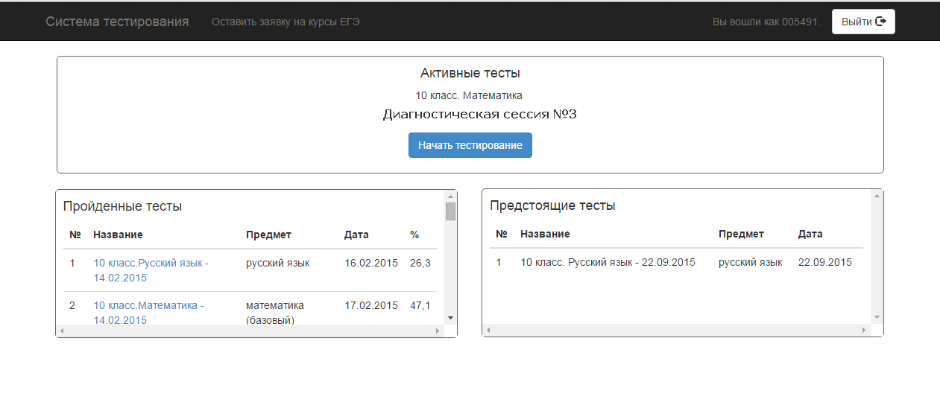The image size is (940, 405).
Task: Click the Выйти logout button
Action: click(863, 22)
